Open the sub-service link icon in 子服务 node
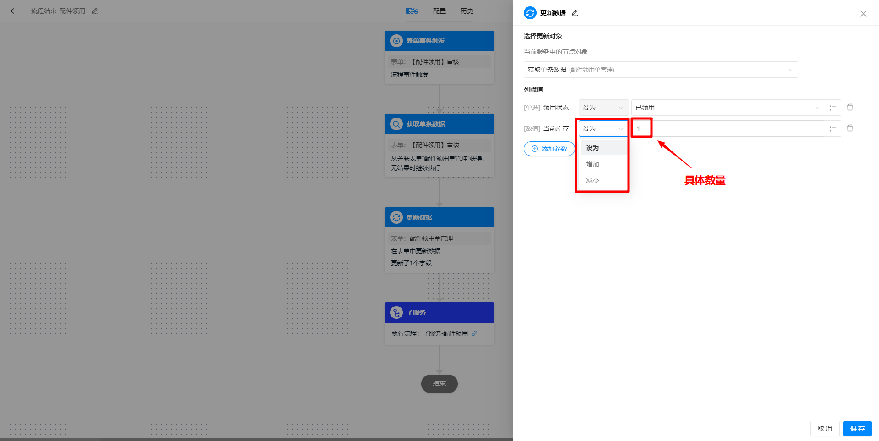Screen dimensions: 879x441 [475, 333]
